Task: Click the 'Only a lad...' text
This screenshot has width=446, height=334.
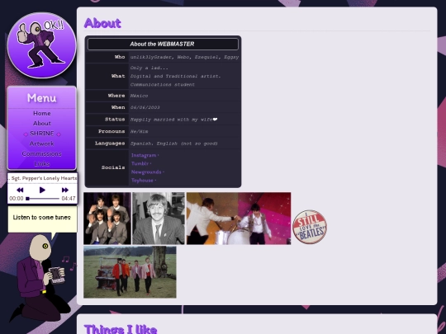Action: tap(149, 68)
